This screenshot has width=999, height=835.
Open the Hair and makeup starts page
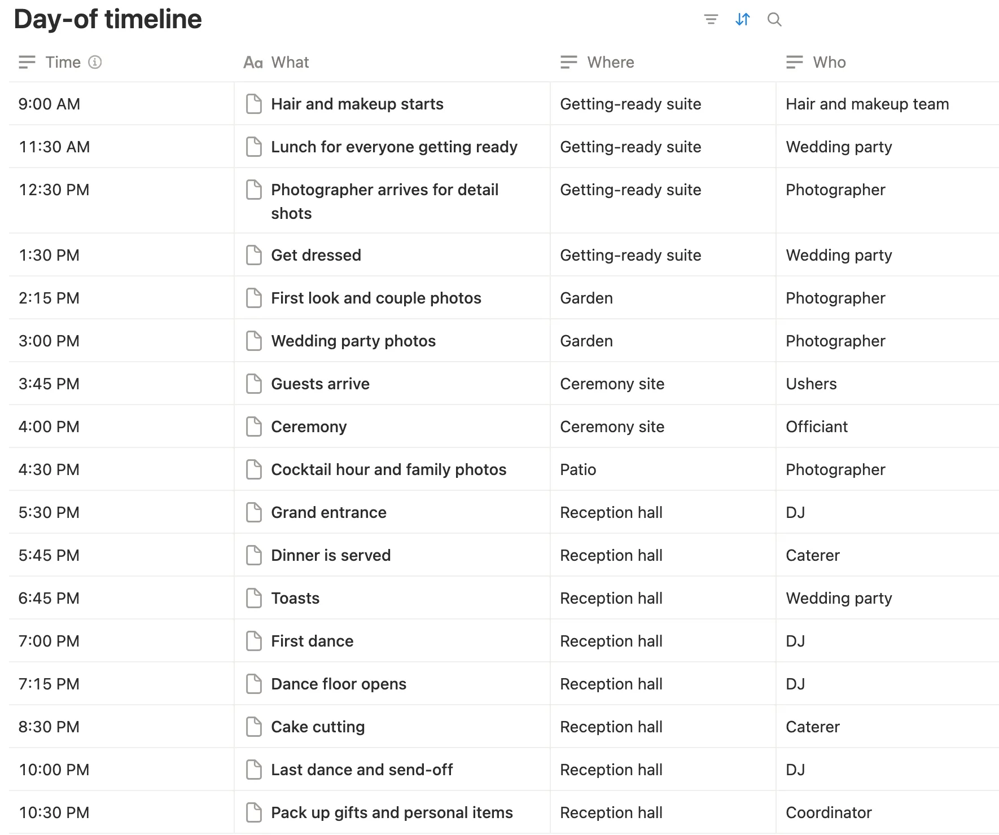pyautogui.click(x=357, y=104)
